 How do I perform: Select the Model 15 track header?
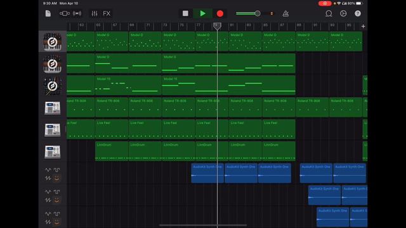(53, 85)
